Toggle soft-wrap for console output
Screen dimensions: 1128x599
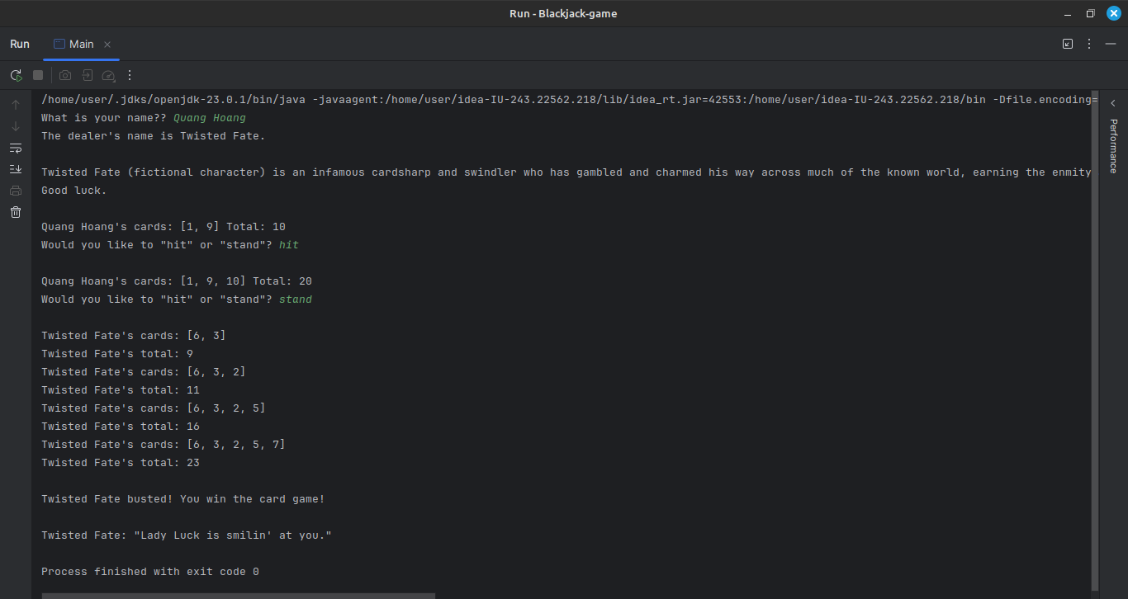click(16, 148)
